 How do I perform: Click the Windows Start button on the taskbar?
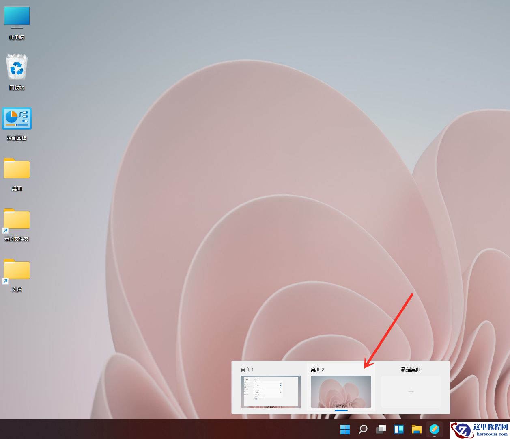(344, 429)
